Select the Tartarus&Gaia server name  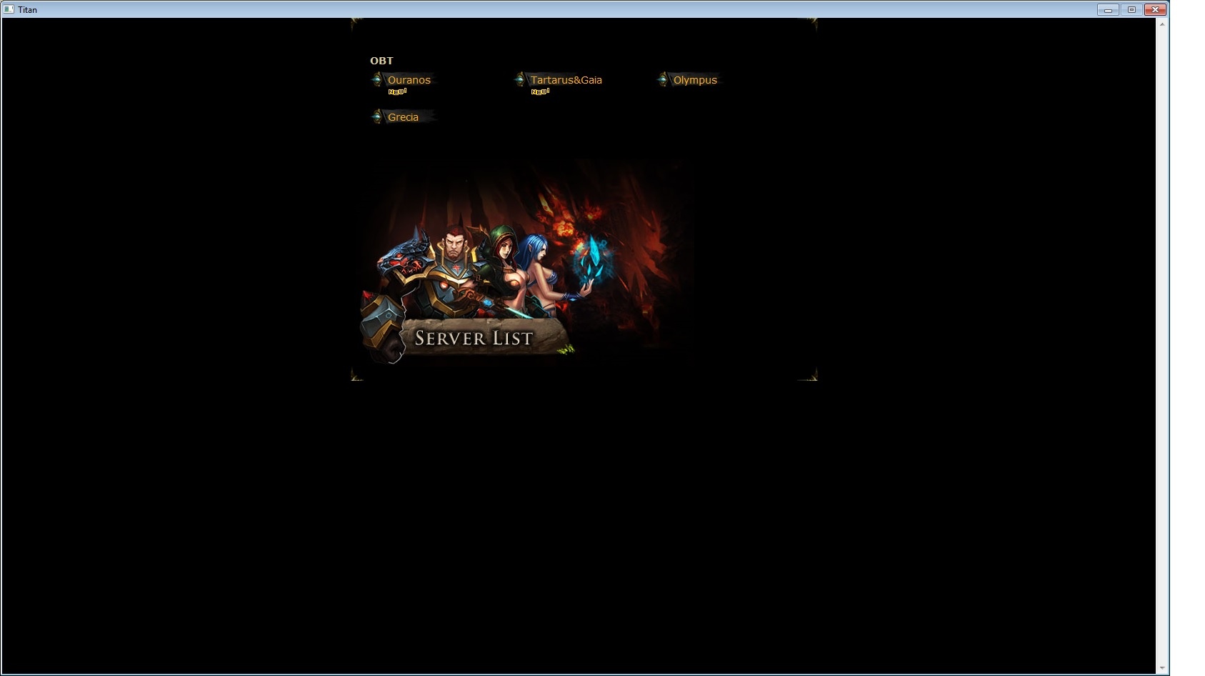[566, 80]
